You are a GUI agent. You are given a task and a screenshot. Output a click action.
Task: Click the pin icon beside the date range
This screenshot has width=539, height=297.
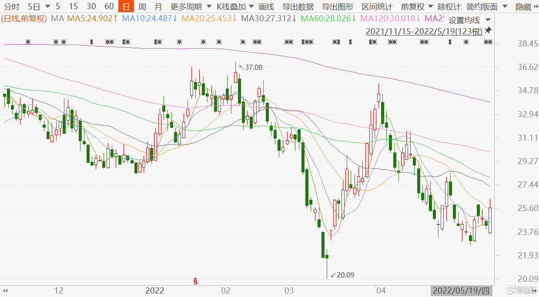(488, 30)
